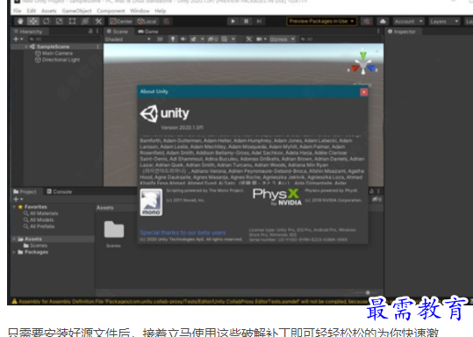Open the GameObject menu
Viewport: 473px width, 337px height.
76,11
